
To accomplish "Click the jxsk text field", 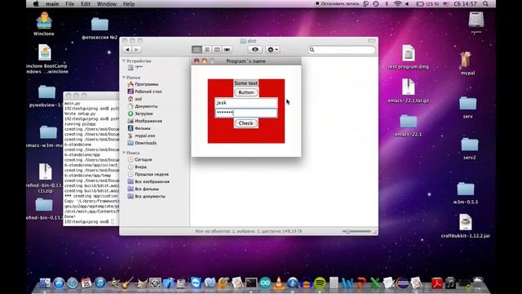I will tap(246, 103).
